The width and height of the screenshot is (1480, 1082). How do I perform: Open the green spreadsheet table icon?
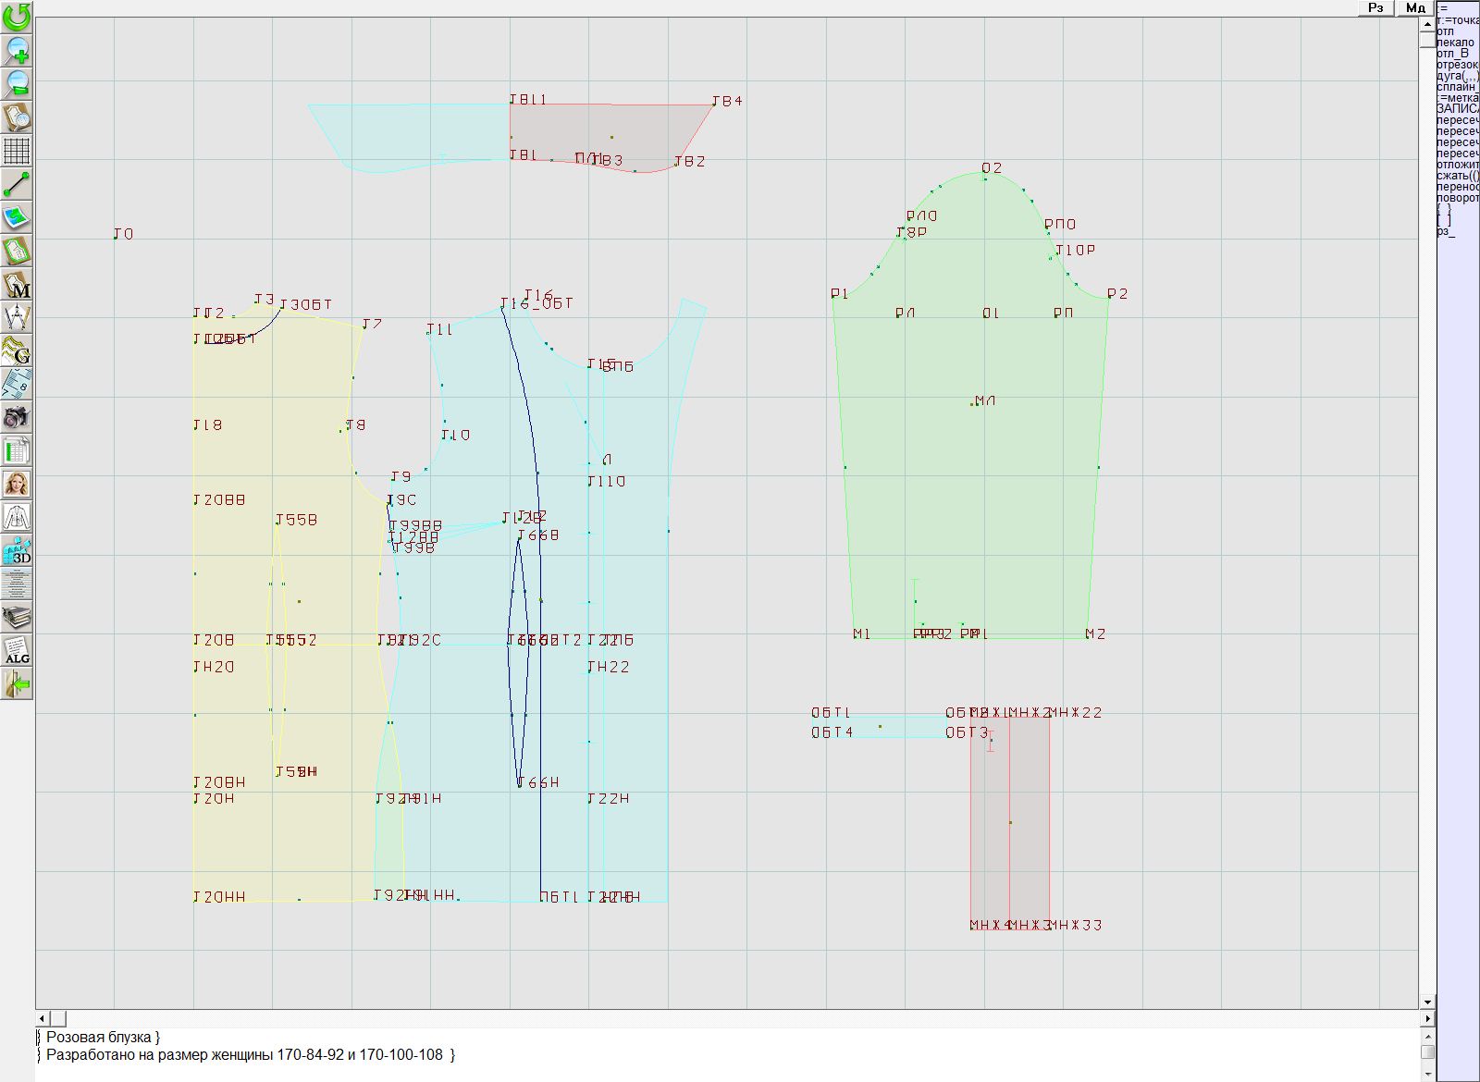click(17, 450)
